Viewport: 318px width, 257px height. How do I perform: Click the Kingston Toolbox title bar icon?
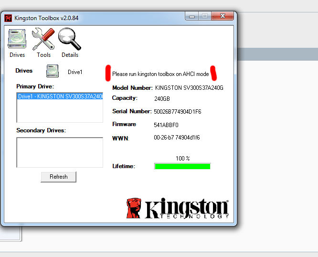(x=8, y=18)
